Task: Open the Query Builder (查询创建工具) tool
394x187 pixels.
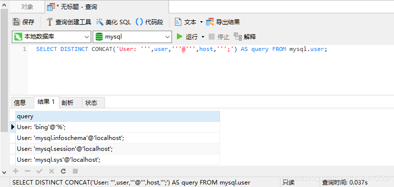Action: point(69,22)
